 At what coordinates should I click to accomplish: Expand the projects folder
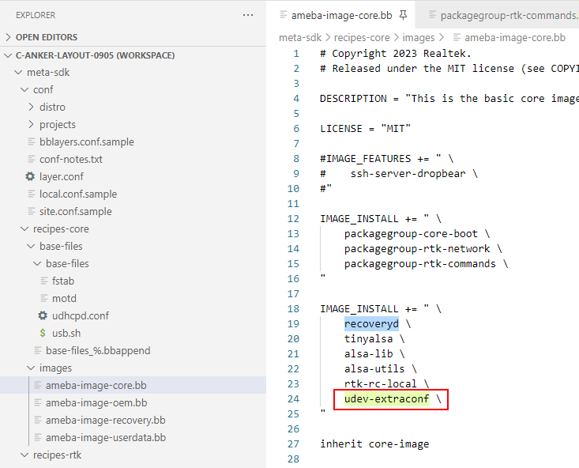point(57,124)
